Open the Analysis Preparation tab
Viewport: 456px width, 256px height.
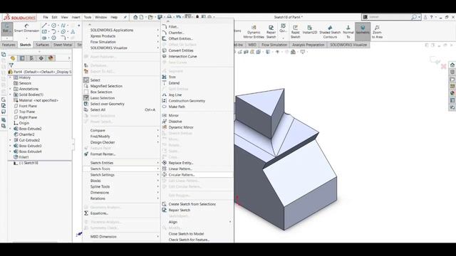309,45
